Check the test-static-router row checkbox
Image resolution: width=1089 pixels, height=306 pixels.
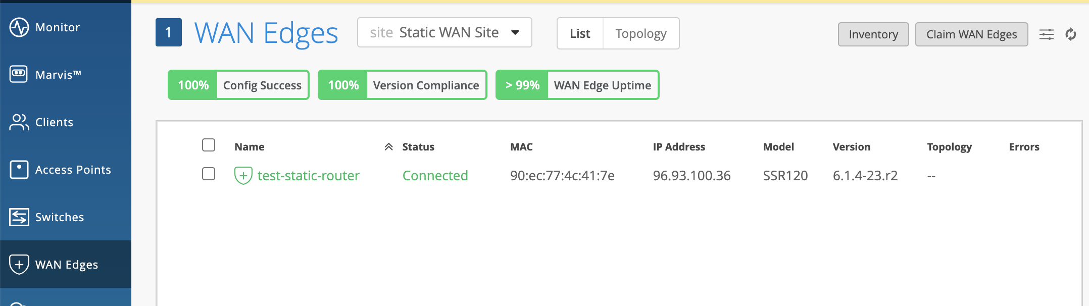(209, 174)
